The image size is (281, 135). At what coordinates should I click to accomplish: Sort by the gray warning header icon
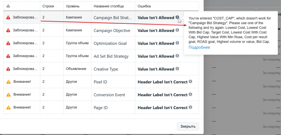pyautogui.click(x=8, y=6)
